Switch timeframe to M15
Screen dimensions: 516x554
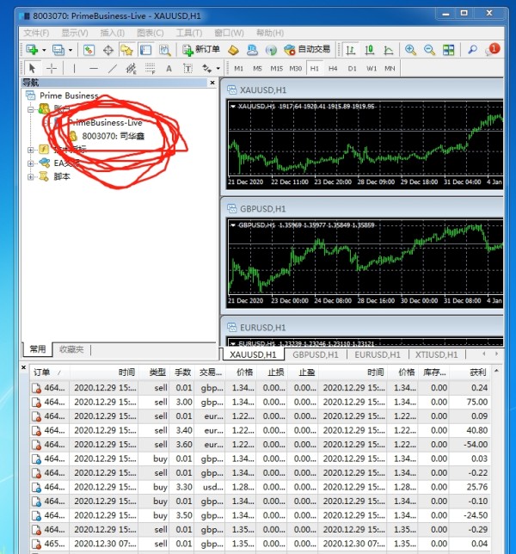[x=277, y=69]
